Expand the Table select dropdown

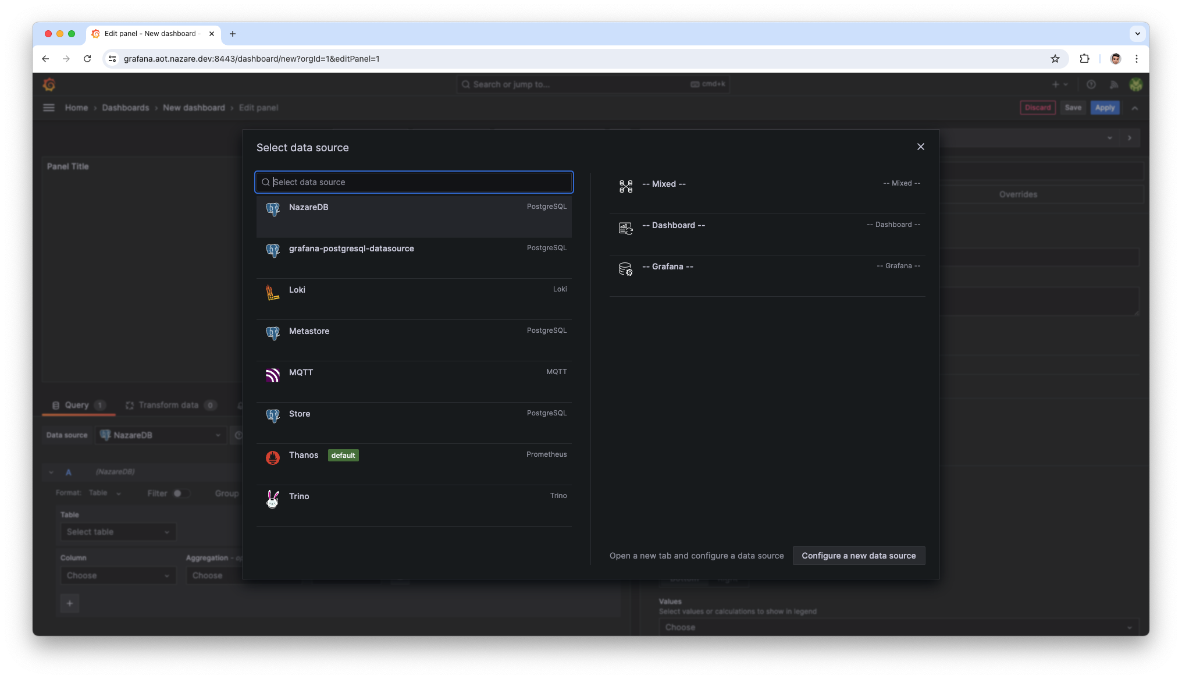pos(118,531)
